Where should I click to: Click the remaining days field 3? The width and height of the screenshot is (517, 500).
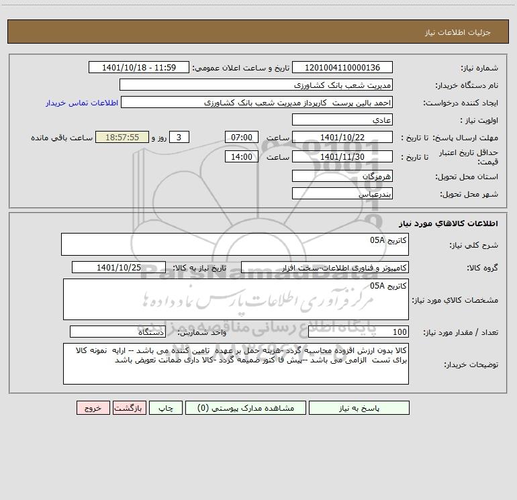tap(179, 137)
